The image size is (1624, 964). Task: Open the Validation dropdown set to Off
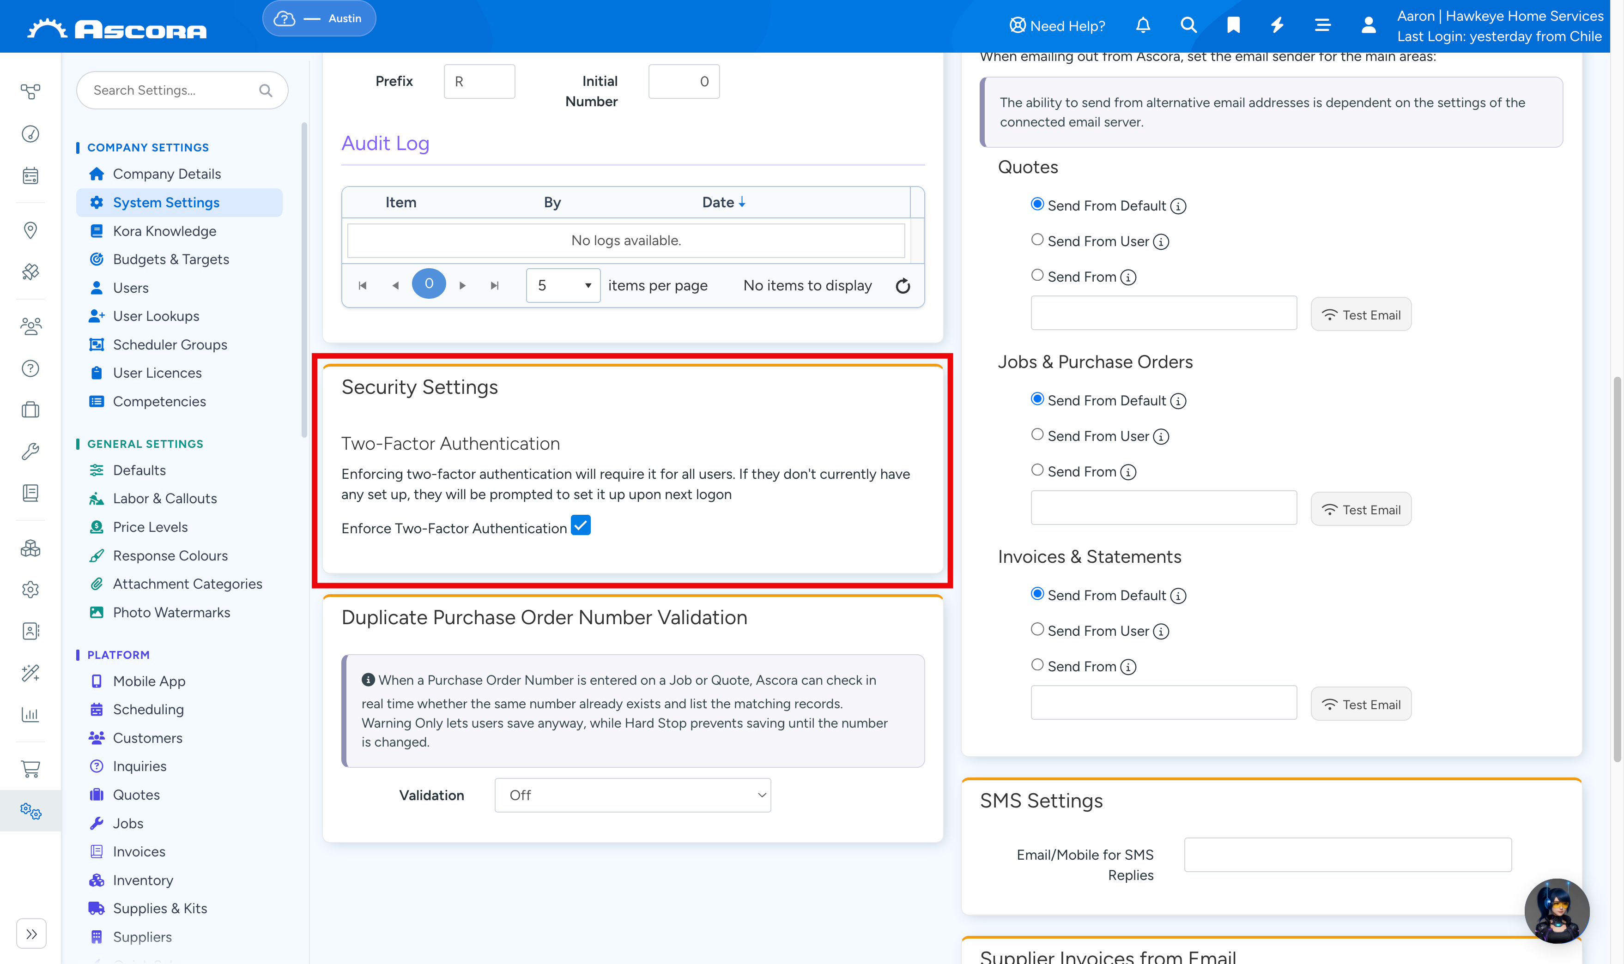point(632,795)
